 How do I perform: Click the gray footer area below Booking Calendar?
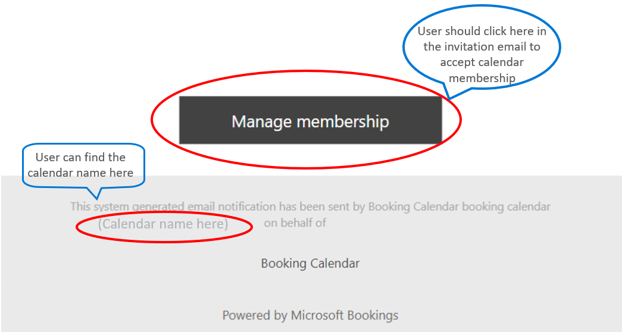(x=310, y=290)
